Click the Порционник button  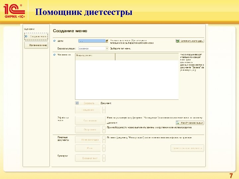pyautogui.click(x=88, y=110)
